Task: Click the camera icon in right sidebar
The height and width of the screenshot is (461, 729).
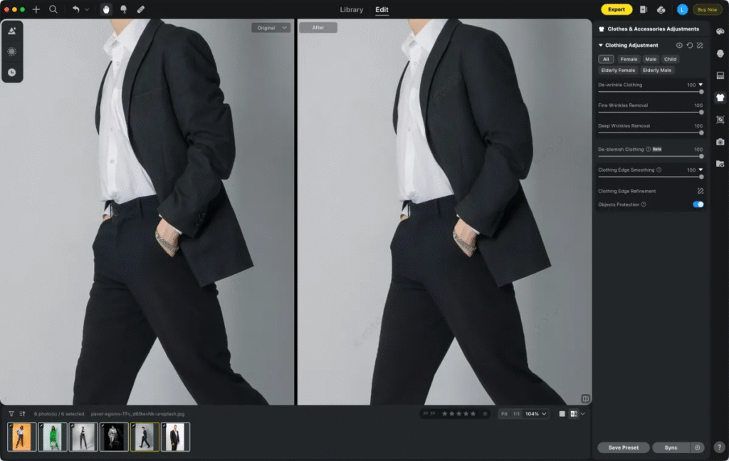Action: (720, 142)
